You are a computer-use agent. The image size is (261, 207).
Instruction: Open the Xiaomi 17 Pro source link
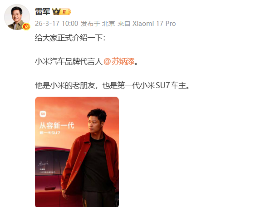pos(154,24)
